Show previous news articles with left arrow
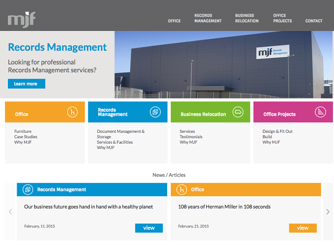The width and height of the screenshot is (334, 247). 10,212
